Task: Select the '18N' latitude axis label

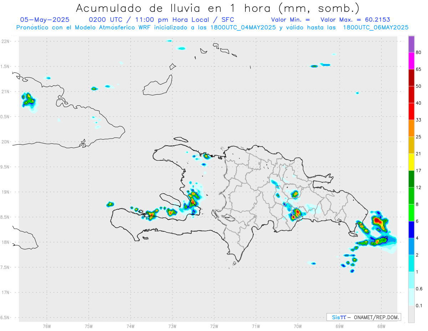Action: click(x=6, y=242)
